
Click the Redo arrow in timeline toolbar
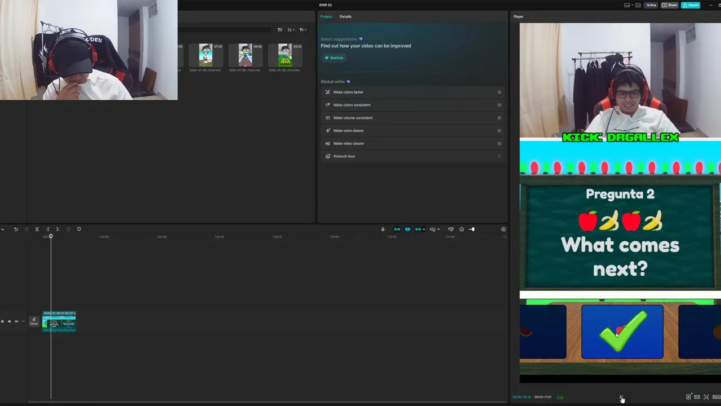(26, 229)
